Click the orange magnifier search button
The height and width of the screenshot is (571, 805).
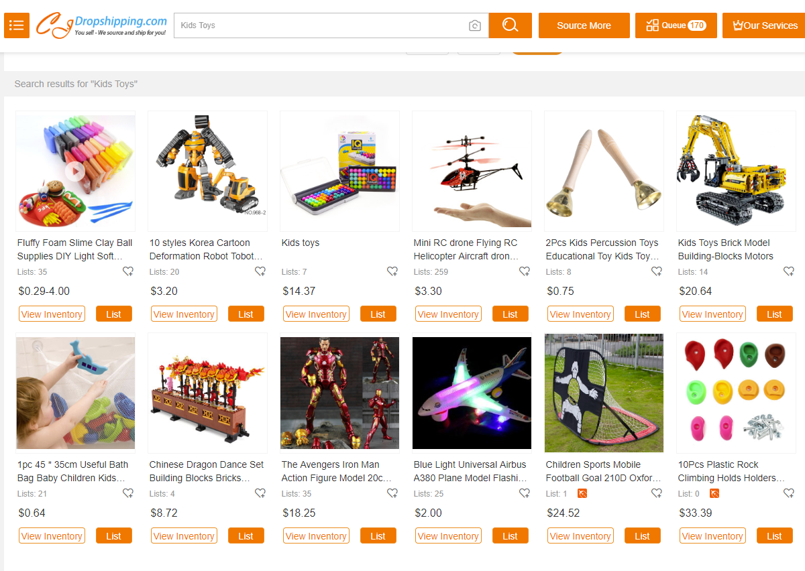click(511, 25)
